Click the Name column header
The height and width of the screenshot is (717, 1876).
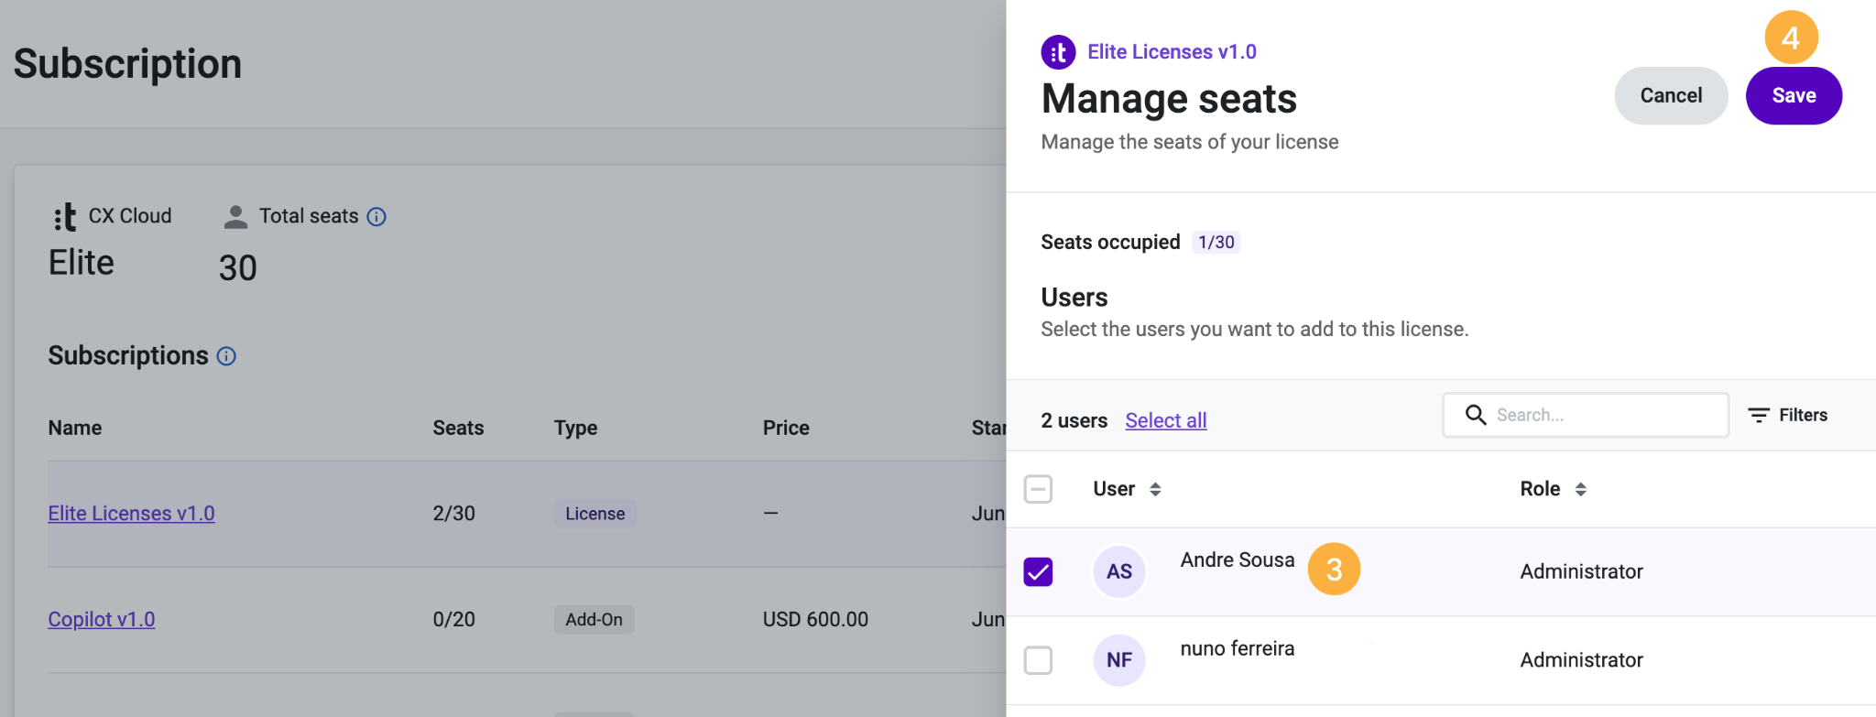(75, 428)
